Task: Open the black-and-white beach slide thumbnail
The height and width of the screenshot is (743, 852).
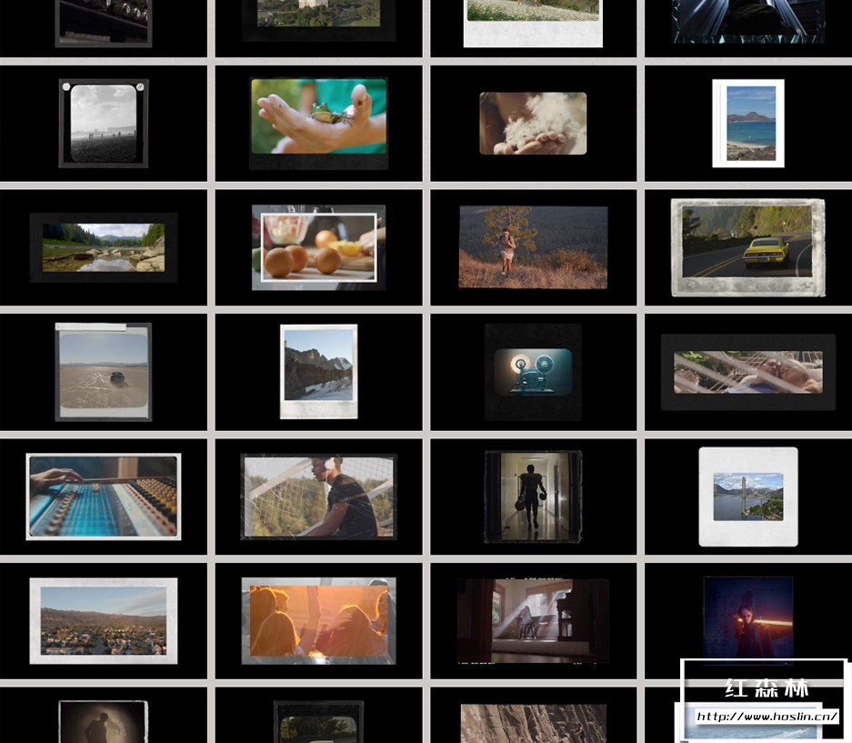Action: [104, 124]
